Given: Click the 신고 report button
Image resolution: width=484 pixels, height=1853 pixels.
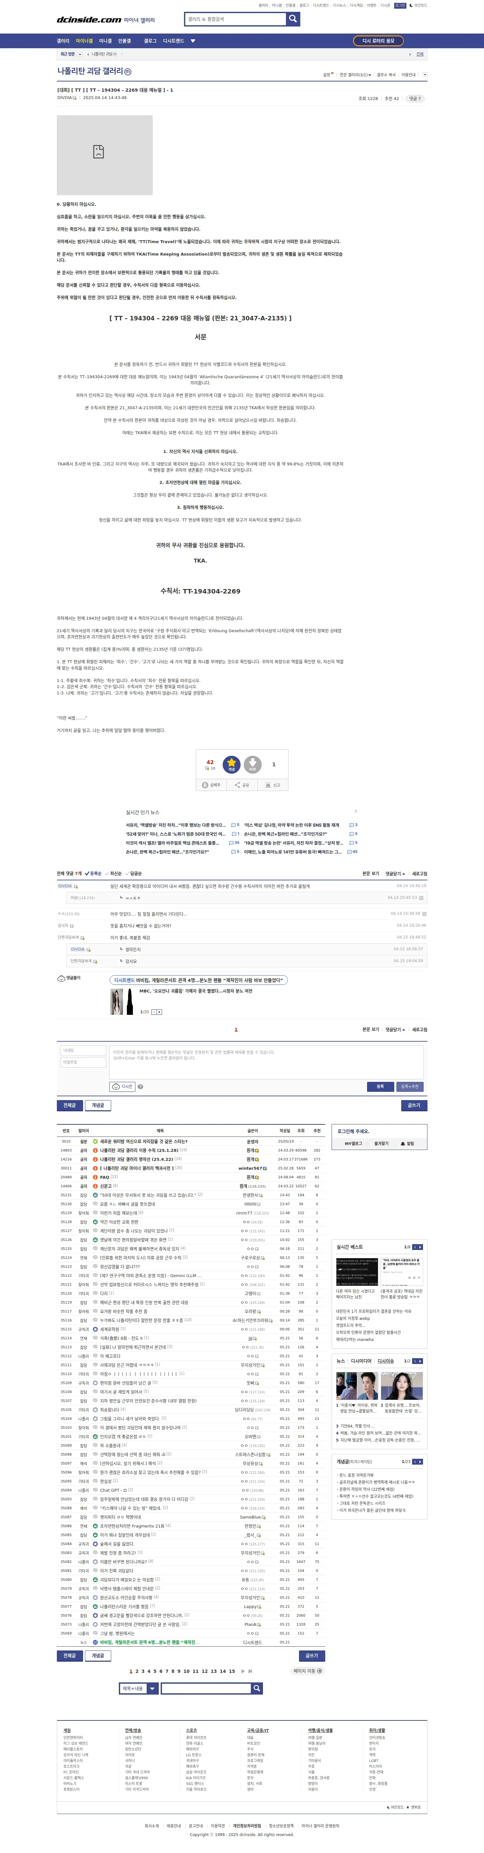Looking at the screenshot, I should pos(273,785).
